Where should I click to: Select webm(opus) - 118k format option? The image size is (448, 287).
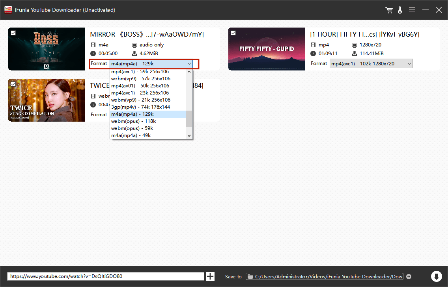pyautogui.click(x=134, y=121)
